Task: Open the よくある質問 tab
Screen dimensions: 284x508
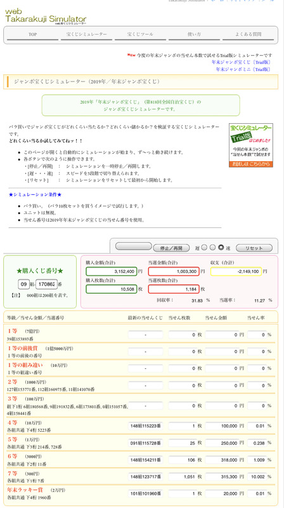Action: coord(248,35)
